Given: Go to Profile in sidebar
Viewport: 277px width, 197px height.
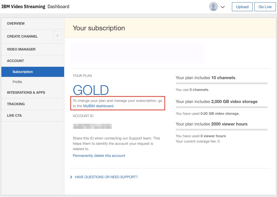Looking at the screenshot, I should [33, 82].
